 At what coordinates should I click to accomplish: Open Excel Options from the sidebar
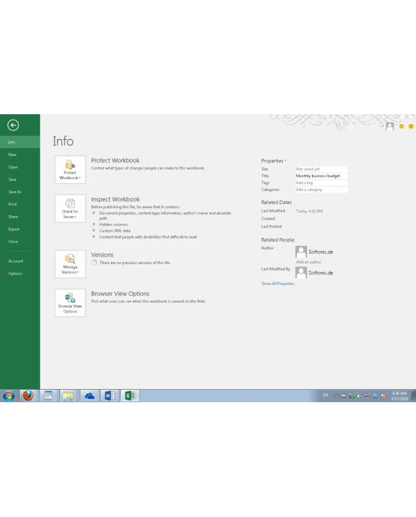[20, 274]
